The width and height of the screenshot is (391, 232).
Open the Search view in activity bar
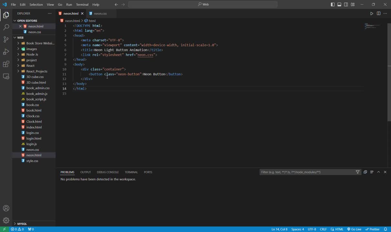(6, 27)
